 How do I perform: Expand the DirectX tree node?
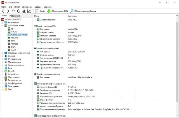[x=3, y=71]
